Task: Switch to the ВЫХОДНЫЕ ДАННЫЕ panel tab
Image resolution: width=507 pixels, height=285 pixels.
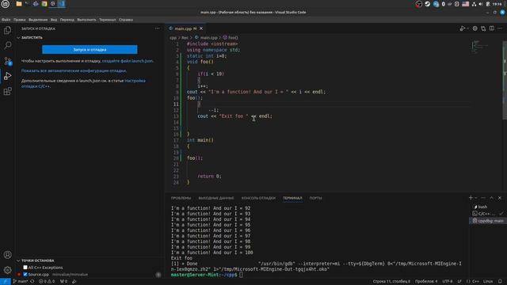Action: pyautogui.click(x=216, y=198)
